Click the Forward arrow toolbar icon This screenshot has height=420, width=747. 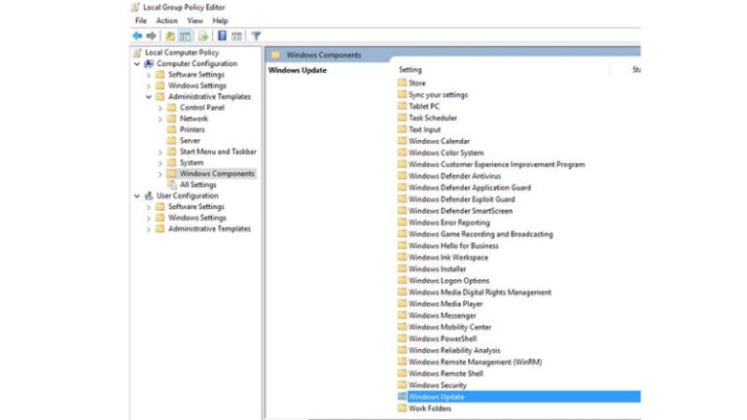pyautogui.click(x=151, y=36)
